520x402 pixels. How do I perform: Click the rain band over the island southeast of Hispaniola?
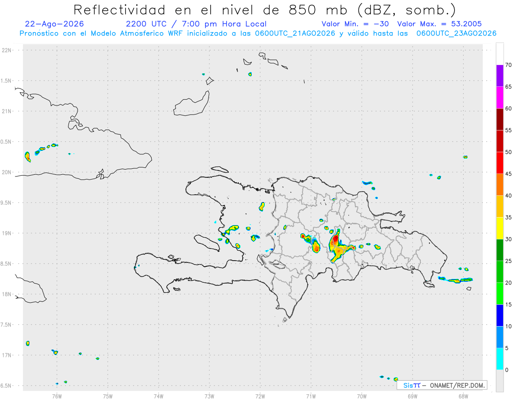(455, 280)
